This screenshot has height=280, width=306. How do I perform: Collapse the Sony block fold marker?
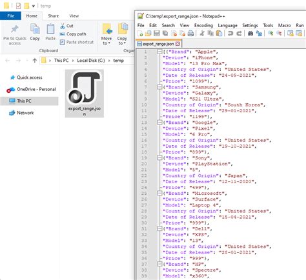pyautogui.click(x=159, y=158)
